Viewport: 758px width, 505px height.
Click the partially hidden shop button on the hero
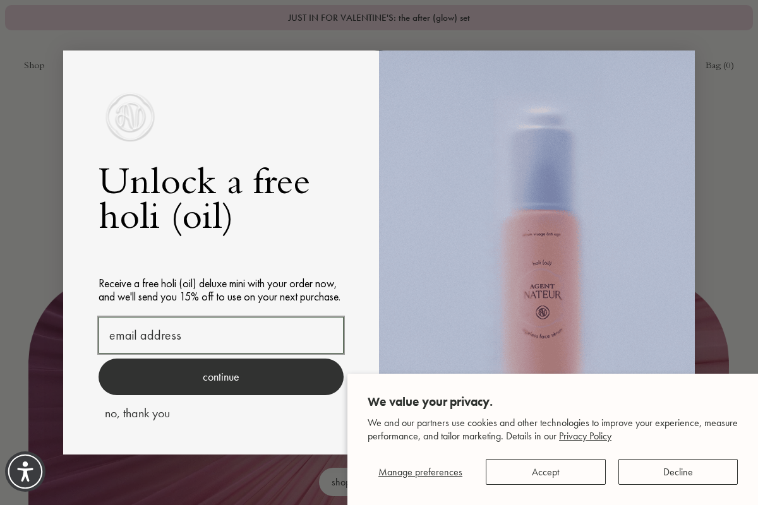[334, 482]
